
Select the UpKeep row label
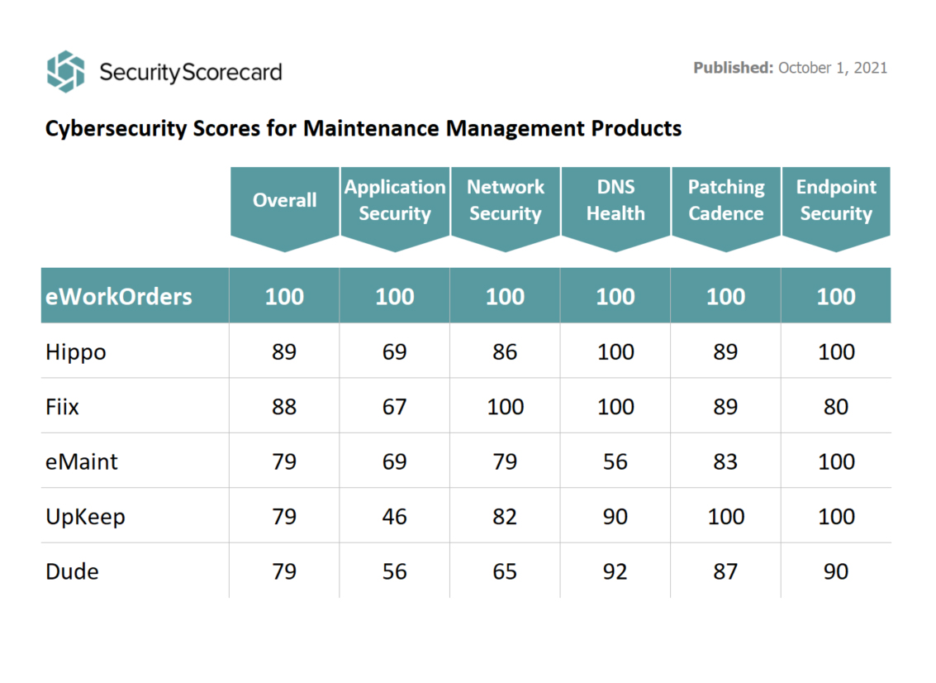pos(85,517)
